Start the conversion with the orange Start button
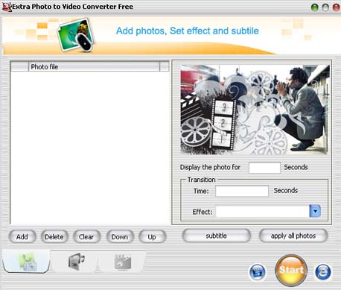Viewport: 341px width, 290px height. [291, 271]
